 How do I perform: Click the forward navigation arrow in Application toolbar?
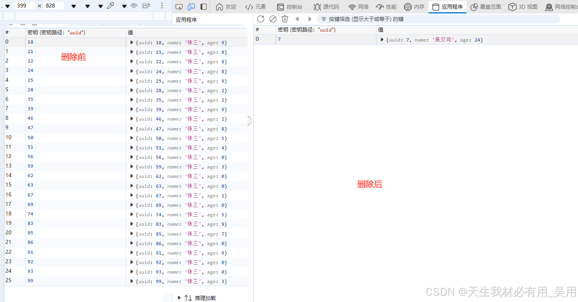pos(310,19)
